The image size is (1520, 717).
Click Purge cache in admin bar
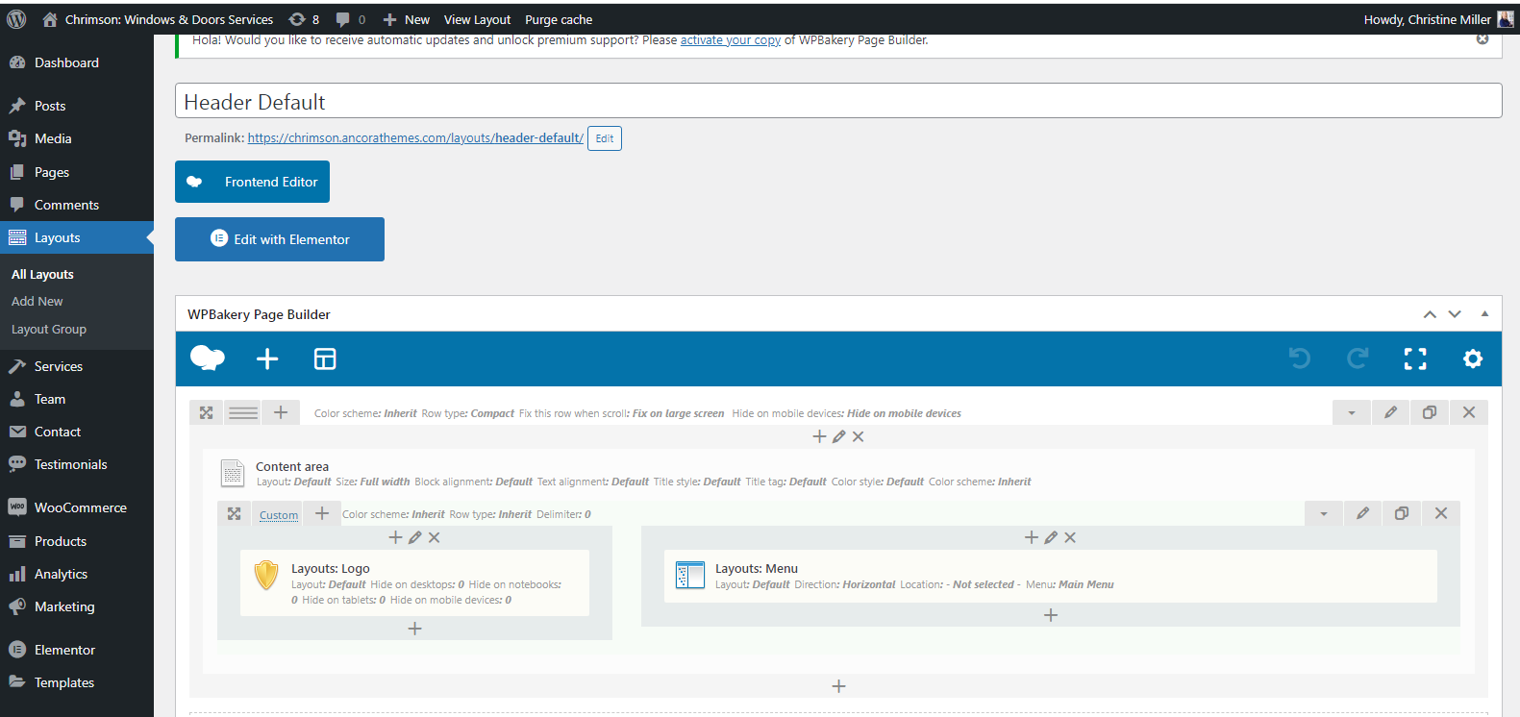pyautogui.click(x=559, y=19)
